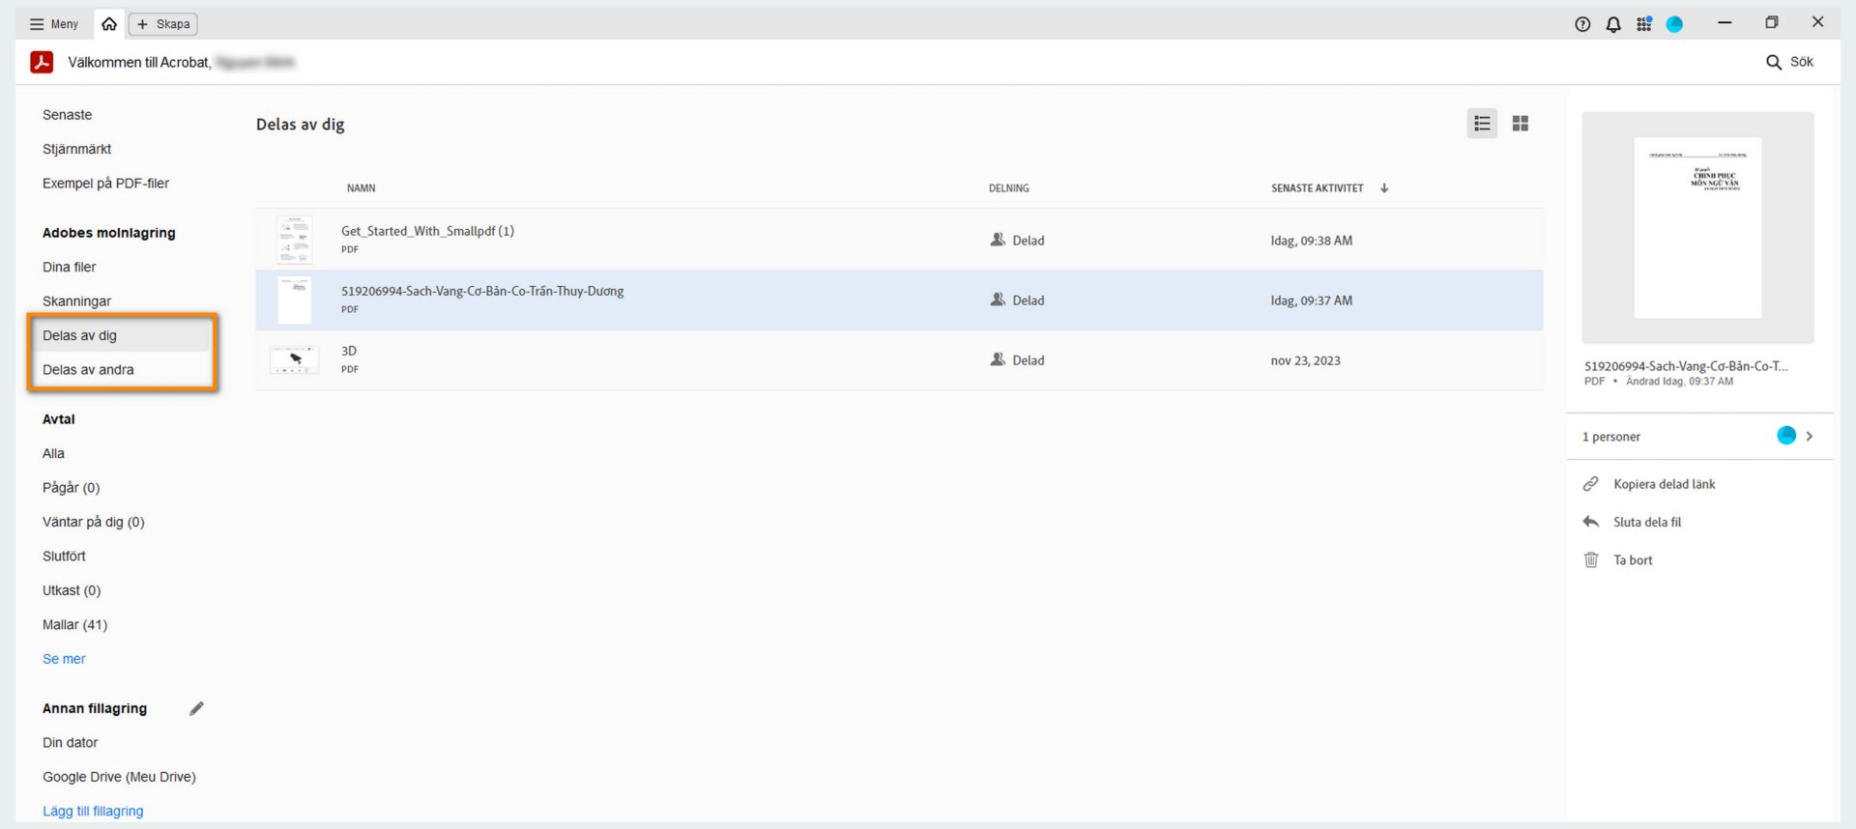Click the Kopiera delad länk link icon

pyautogui.click(x=1591, y=484)
